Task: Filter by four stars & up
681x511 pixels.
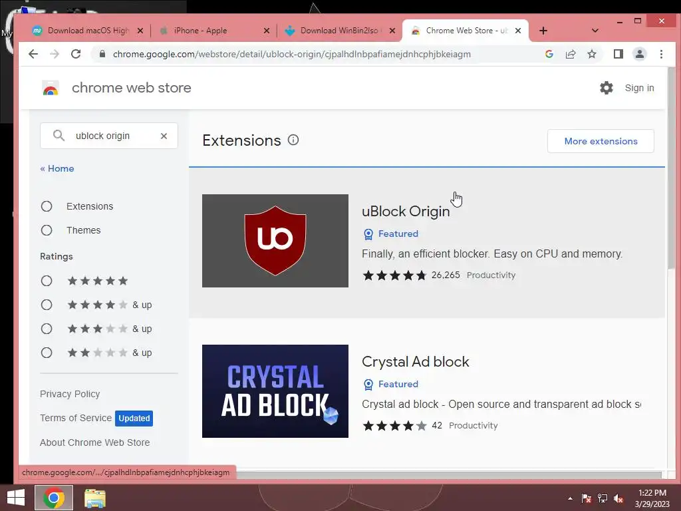Action: pyautogui.click(x=47, y=305)
